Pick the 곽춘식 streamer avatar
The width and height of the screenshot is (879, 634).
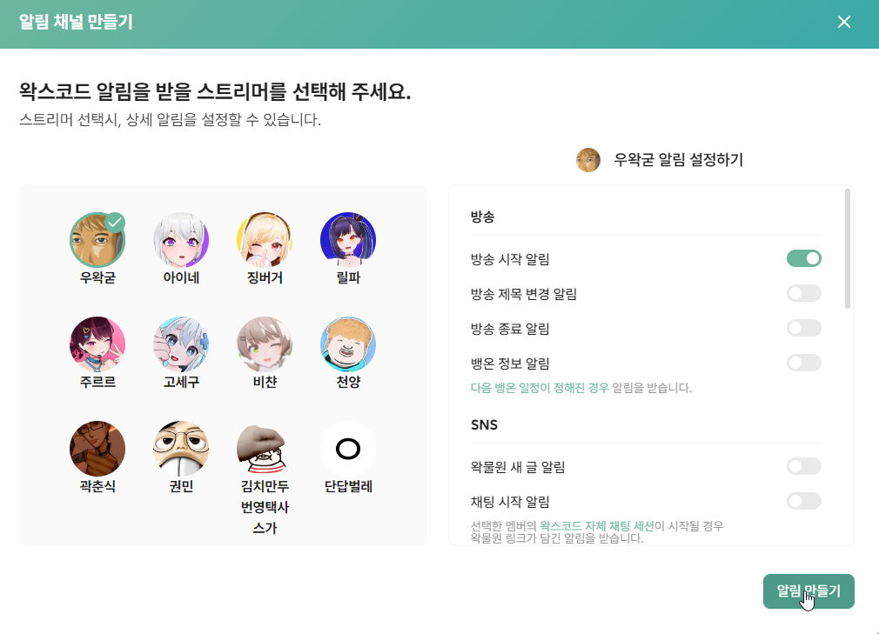pos(97,449)
